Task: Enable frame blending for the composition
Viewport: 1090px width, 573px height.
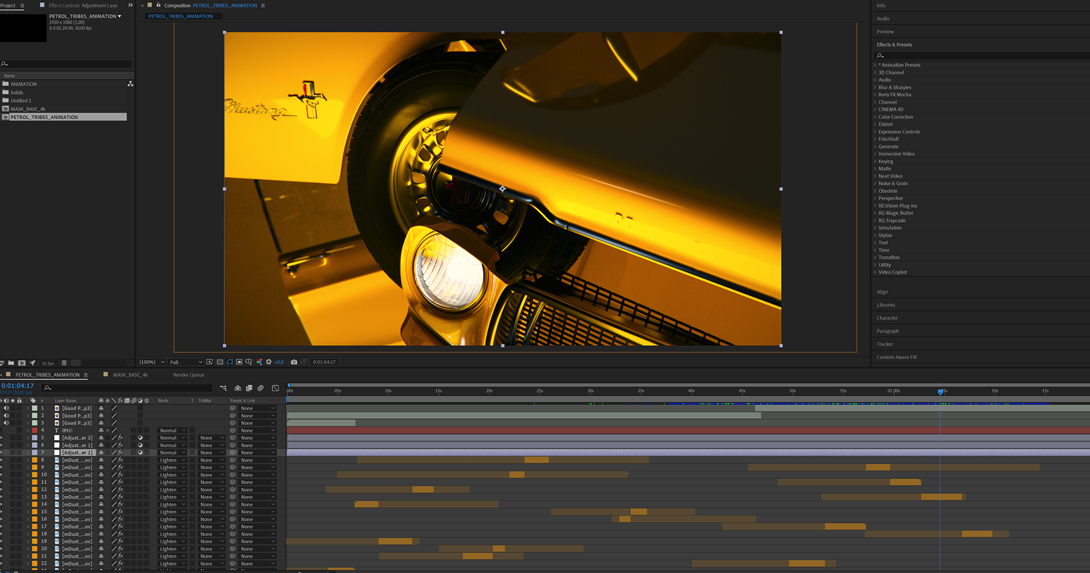Action: pyautogui.click(x=249, y=388)
